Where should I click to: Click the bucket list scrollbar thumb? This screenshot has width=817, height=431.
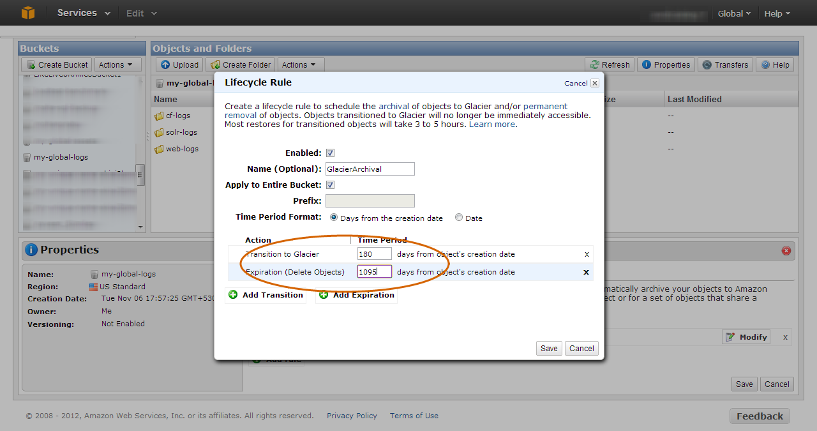[x=140, y=175]
